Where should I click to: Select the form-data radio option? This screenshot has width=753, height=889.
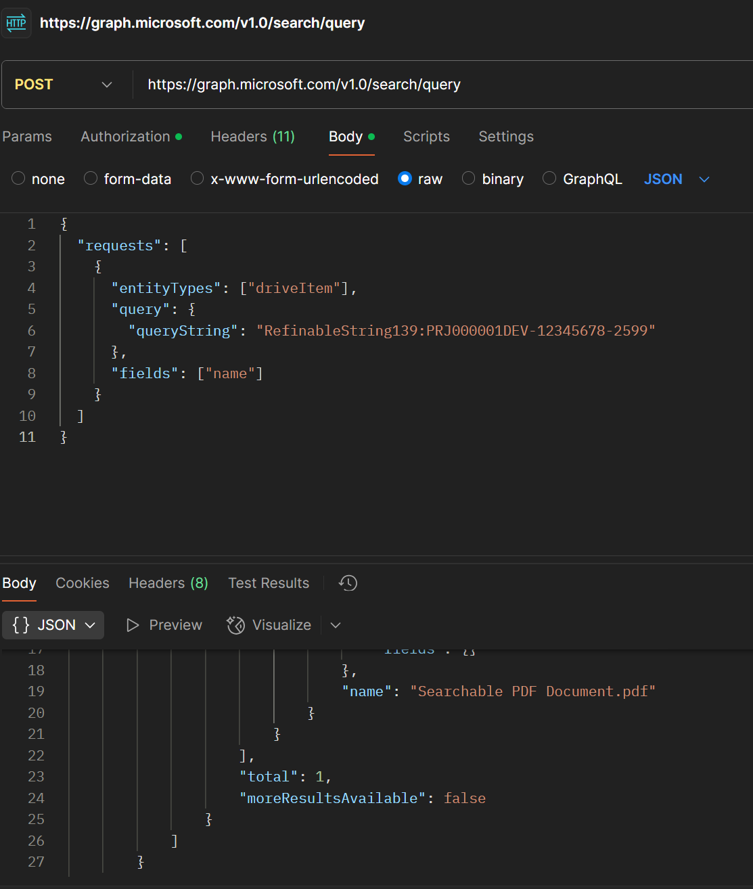click(x=91, y=179)
